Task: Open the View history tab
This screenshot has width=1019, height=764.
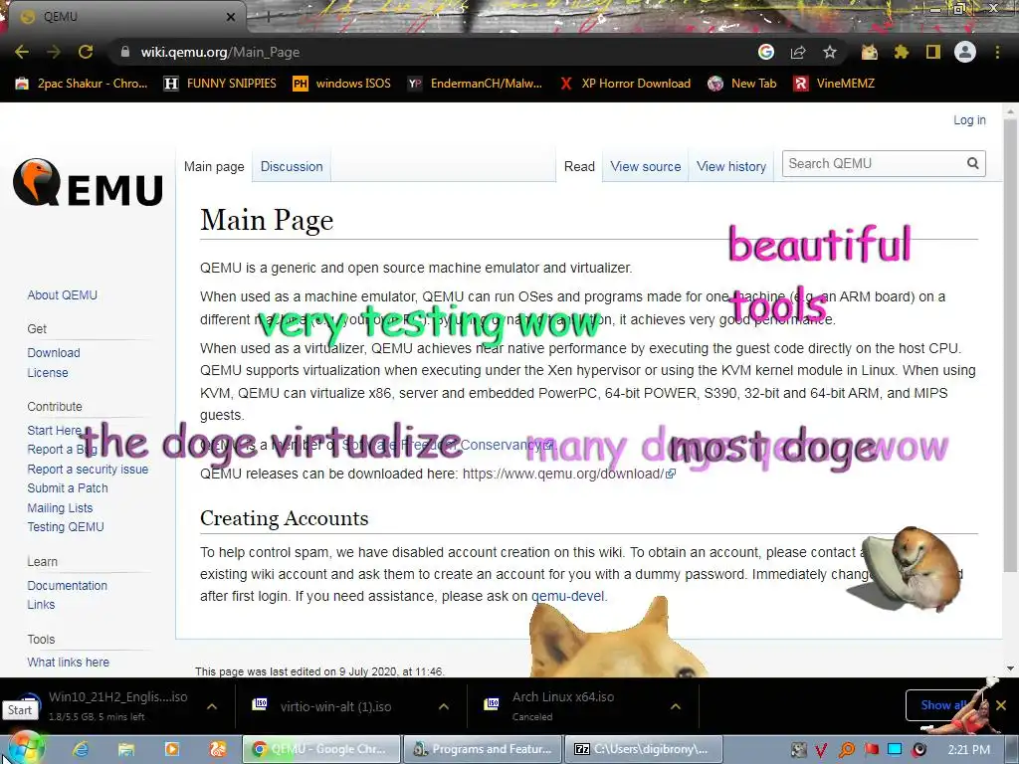Action: pos(731,166)
